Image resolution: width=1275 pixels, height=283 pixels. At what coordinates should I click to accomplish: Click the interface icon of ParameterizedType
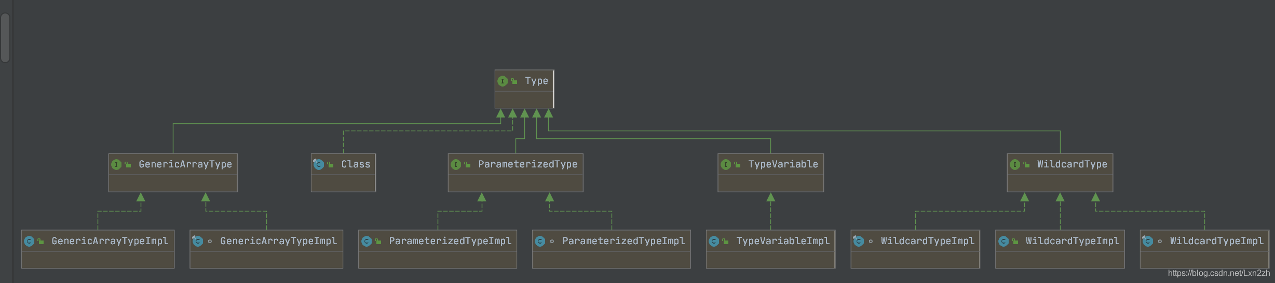[x=456, y=164]
